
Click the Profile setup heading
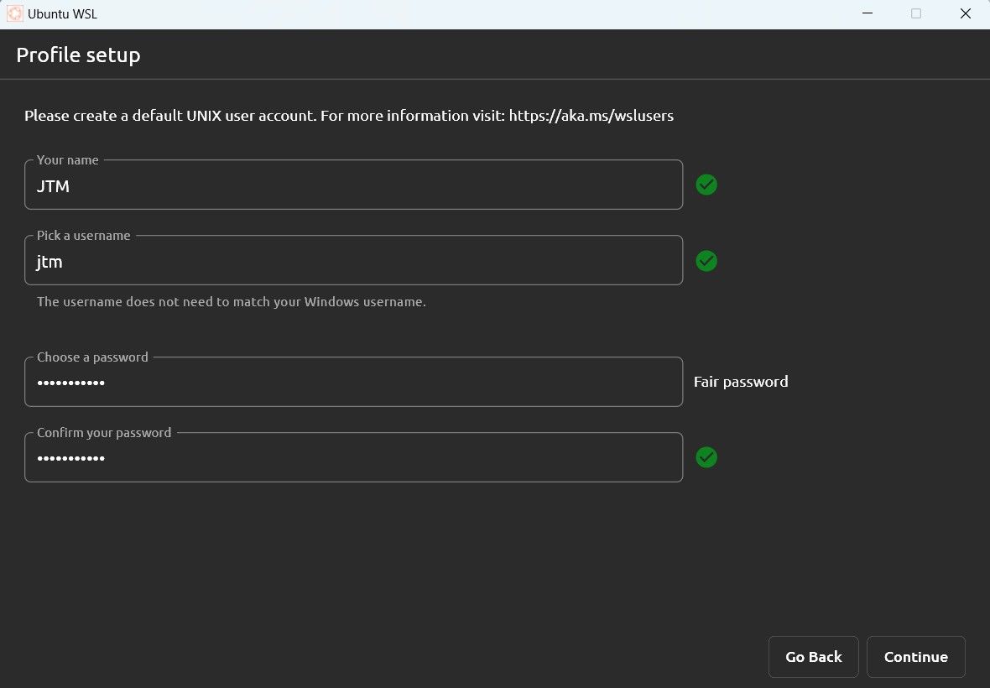(78, 55)
